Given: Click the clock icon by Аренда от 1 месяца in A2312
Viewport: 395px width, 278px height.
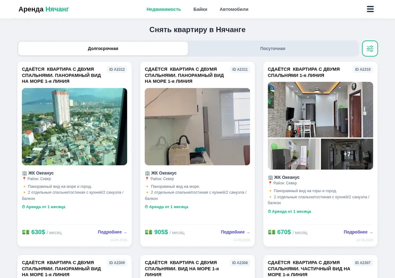Looking at the screenshot, I should [x=23, y=207].
